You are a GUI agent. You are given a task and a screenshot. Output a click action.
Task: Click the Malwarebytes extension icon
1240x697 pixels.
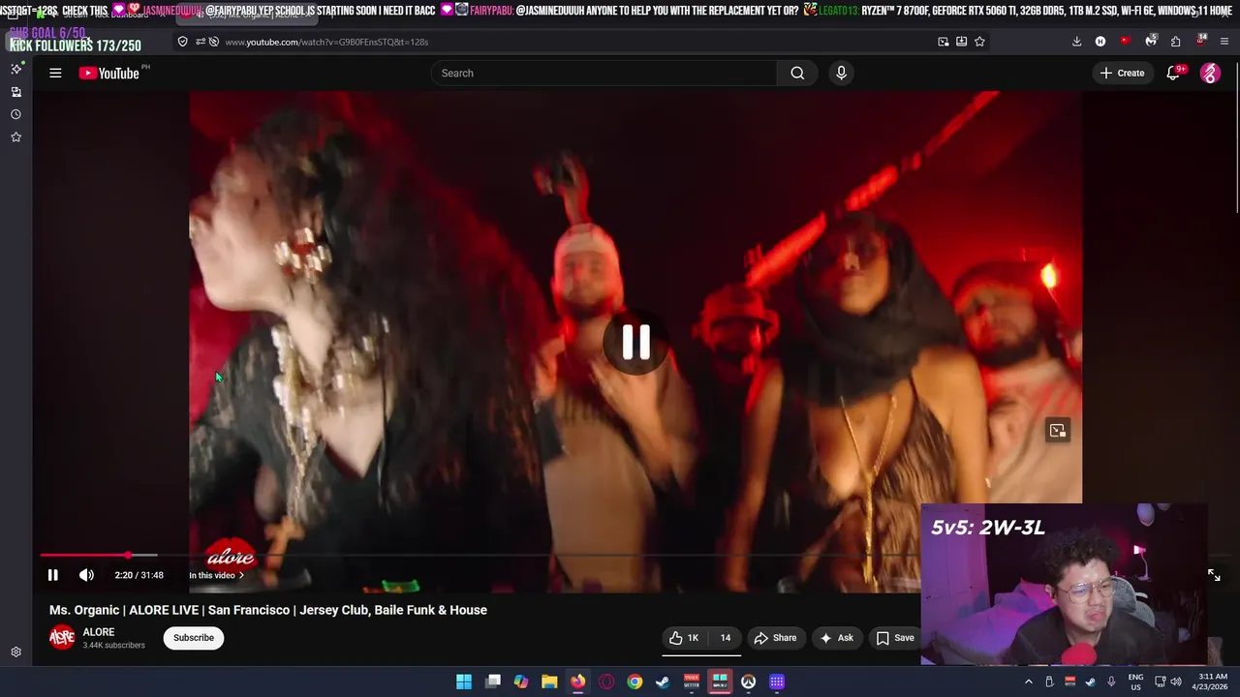[x=1150, y=42]
